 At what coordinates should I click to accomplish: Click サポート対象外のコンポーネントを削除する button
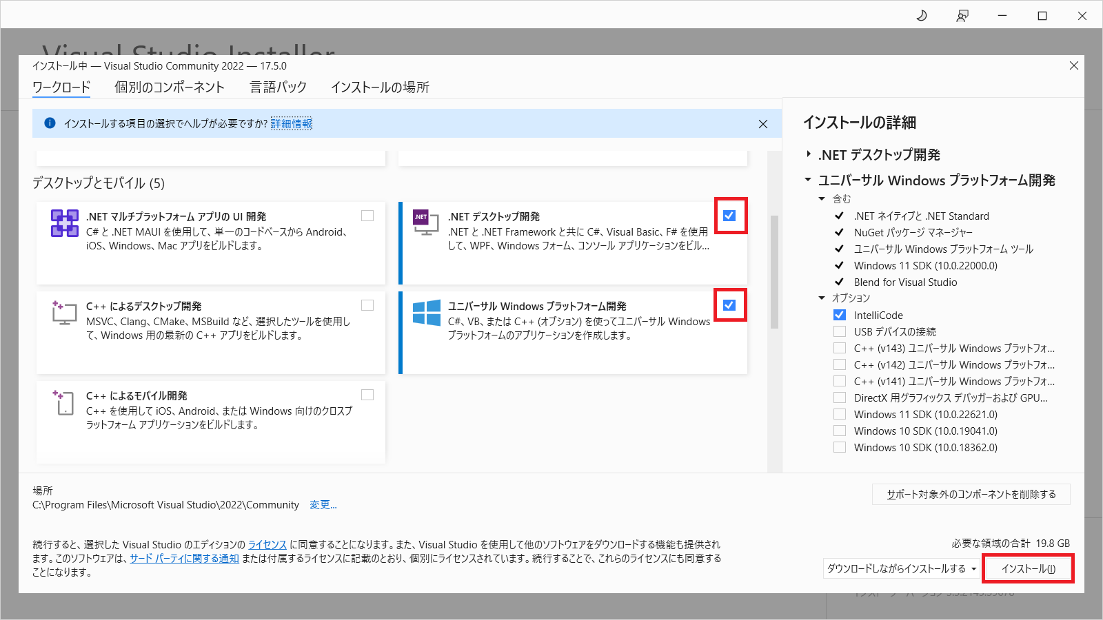[971, 494]
